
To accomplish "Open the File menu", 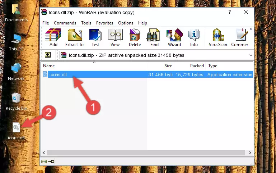I will 46,23.
